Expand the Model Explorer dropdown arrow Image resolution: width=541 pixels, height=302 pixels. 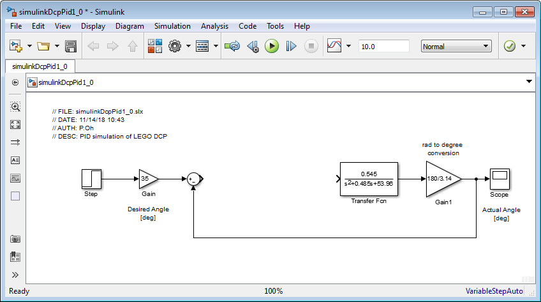pyautogui.click(x=216, y=46)
